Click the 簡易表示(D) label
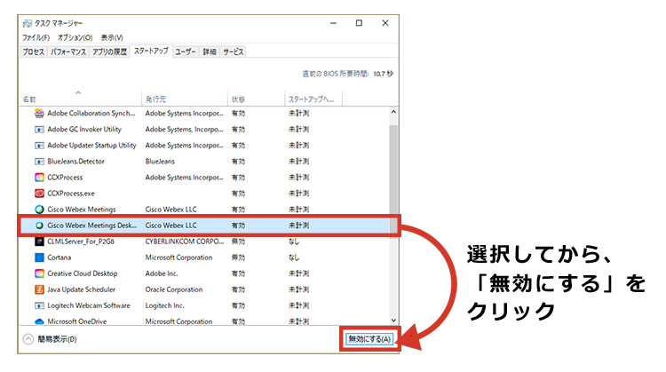Viewport: 666px width, 372px height. [x=58, y=339]
